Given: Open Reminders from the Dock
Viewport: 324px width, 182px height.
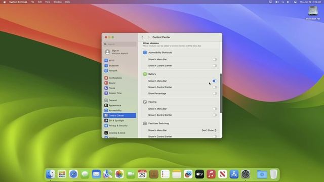Looking at the screenshot, I should pyautogui.click(x=165, y=174).
